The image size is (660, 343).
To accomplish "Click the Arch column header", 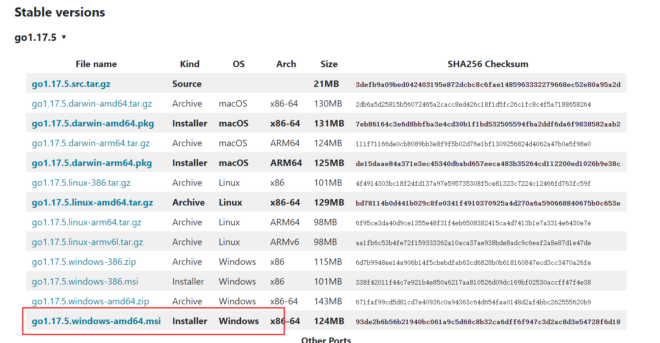I will [x=286, y=64].
